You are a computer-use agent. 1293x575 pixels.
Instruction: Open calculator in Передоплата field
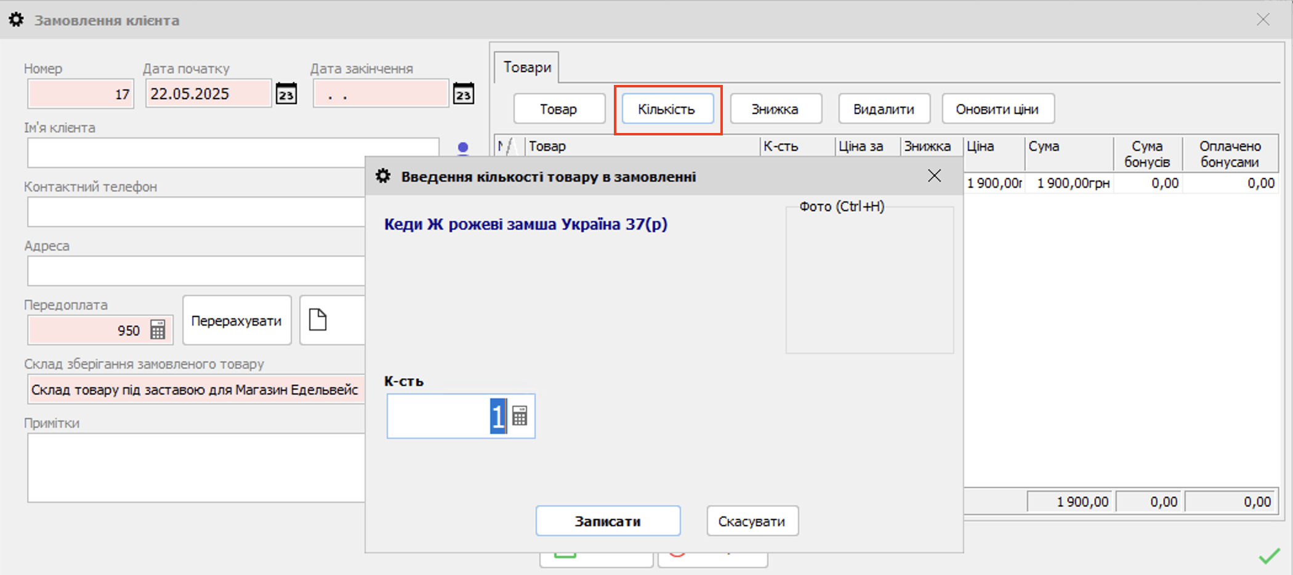(x=158, y=330)
